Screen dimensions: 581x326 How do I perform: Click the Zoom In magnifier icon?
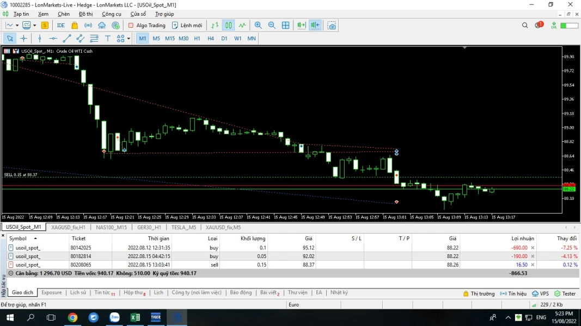pyautogui.click(x=258, y=26)
